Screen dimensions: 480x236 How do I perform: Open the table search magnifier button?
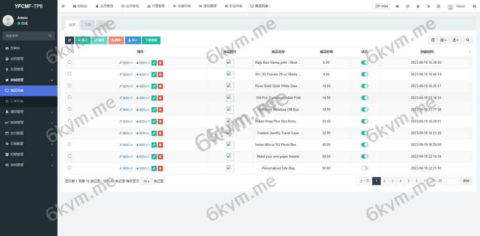point(468,40)
